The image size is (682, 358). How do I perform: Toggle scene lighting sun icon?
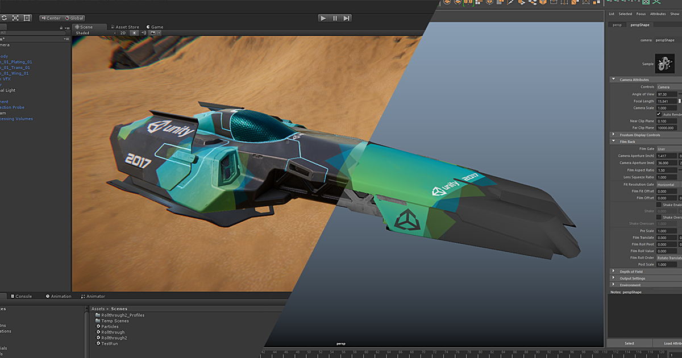[135, 33]
